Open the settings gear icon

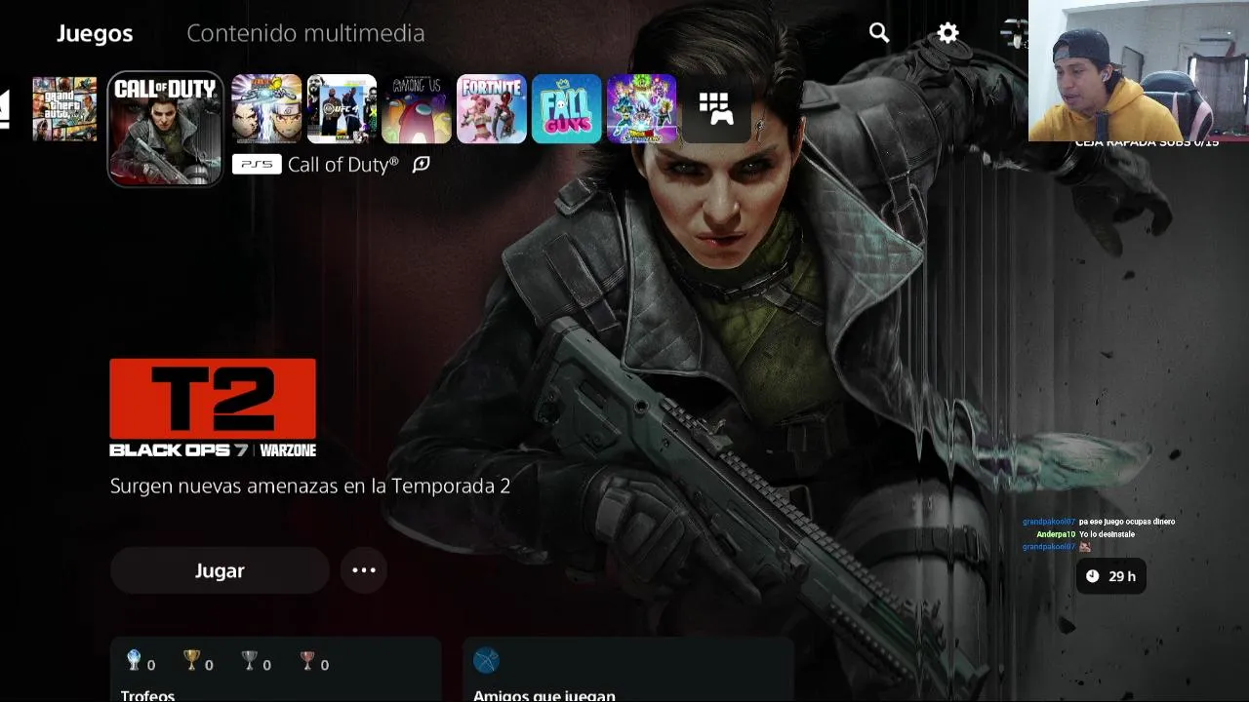click(947, 33)
